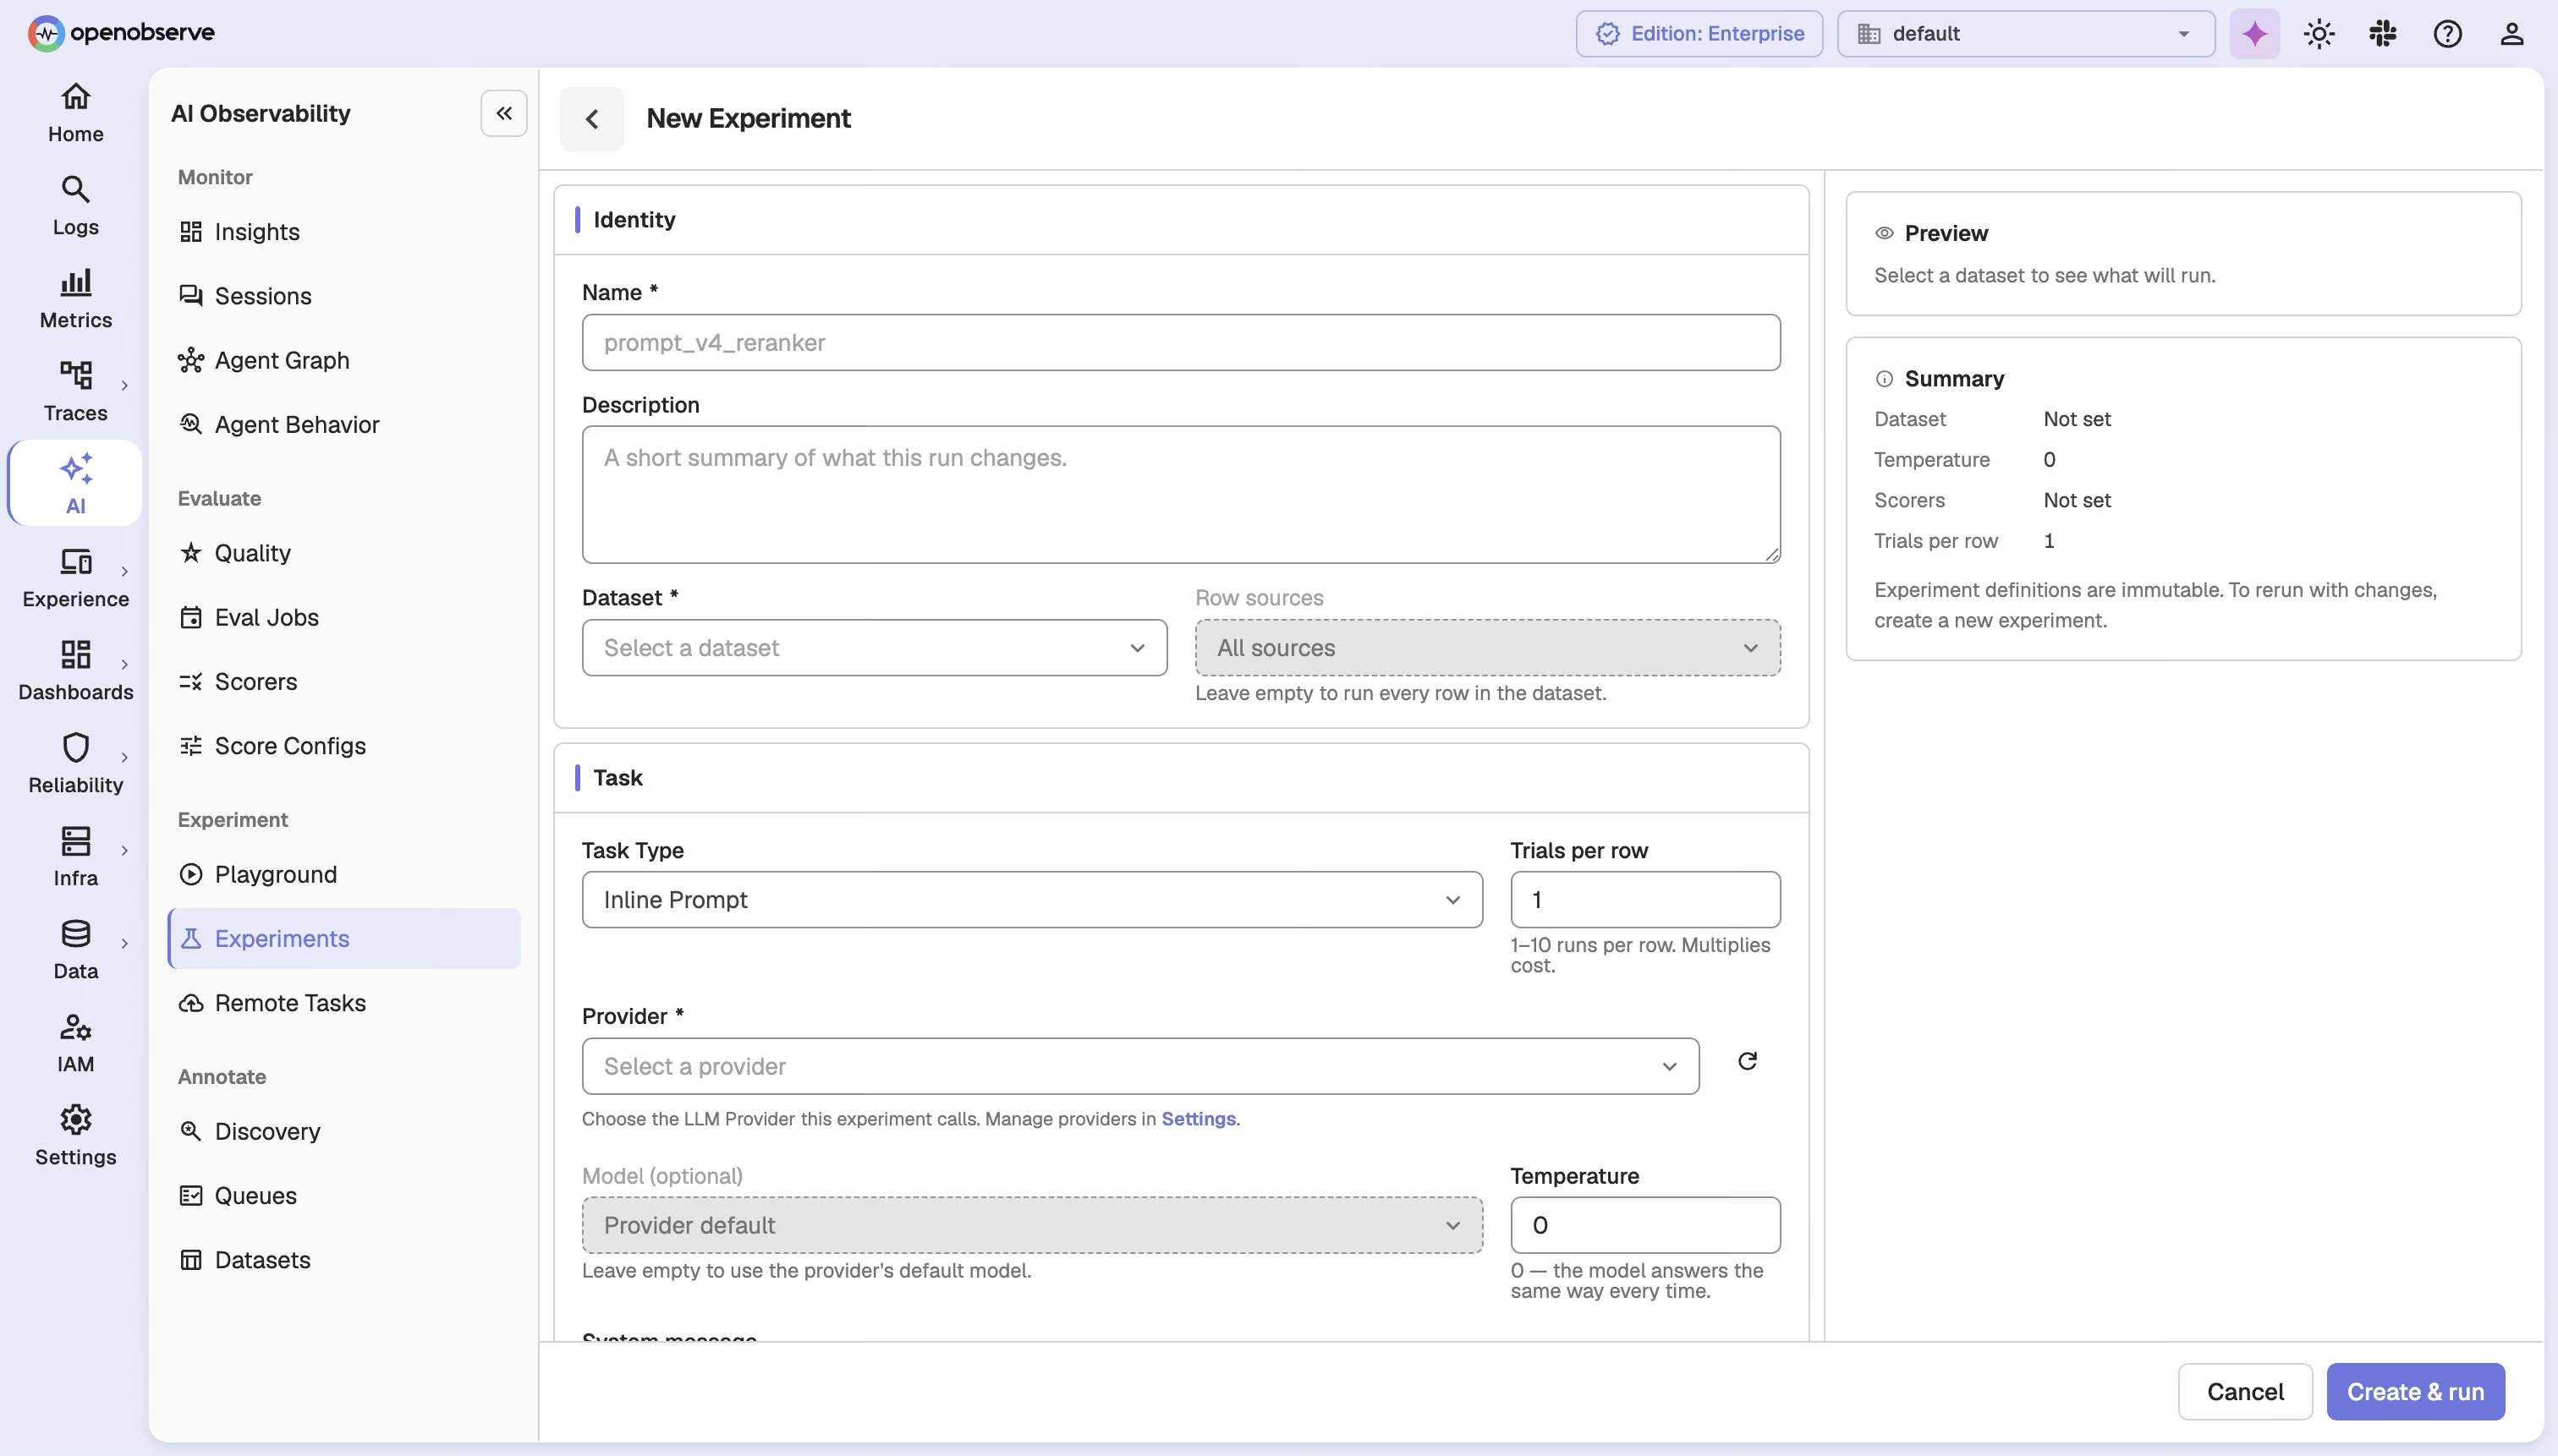The image size is (2558, 1456).
Task: Toggle light/dark theme sun icon
Action: pos(2318,34)
